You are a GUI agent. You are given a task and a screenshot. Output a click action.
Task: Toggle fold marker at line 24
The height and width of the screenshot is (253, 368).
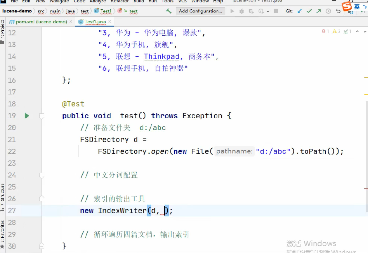click(x=42, y=175)
